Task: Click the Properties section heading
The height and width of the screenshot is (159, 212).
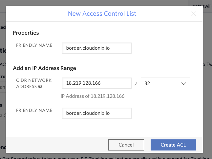Action: pyautogui.click(x=26, y=33)
